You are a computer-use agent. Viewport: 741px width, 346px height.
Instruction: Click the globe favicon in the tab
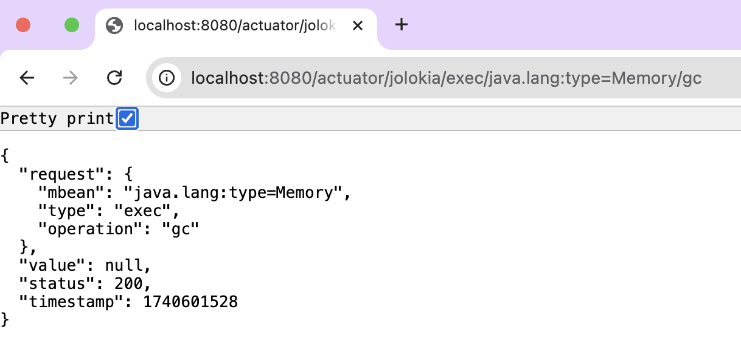click(x=114, y=25)
